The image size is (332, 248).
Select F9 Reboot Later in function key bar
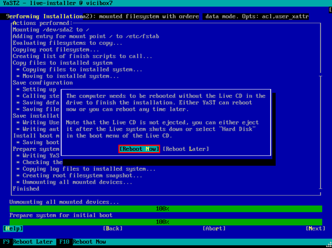click(x=28, y=242)
